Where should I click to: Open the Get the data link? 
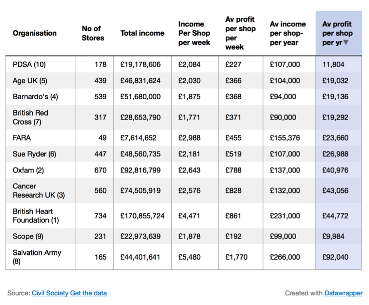tap(88, 293)
